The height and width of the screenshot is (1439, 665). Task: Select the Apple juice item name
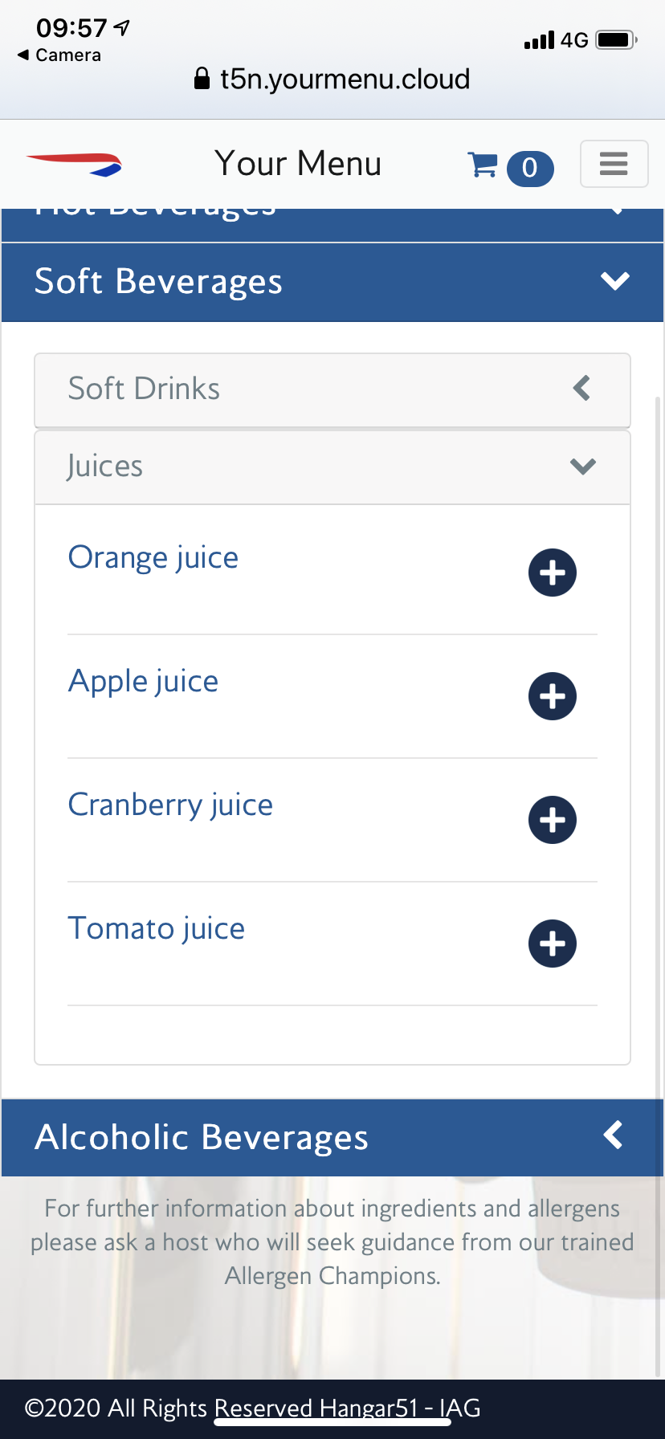coord(144,681)
